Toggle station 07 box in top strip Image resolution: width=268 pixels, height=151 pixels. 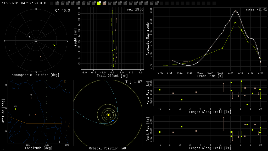point(88,3)
